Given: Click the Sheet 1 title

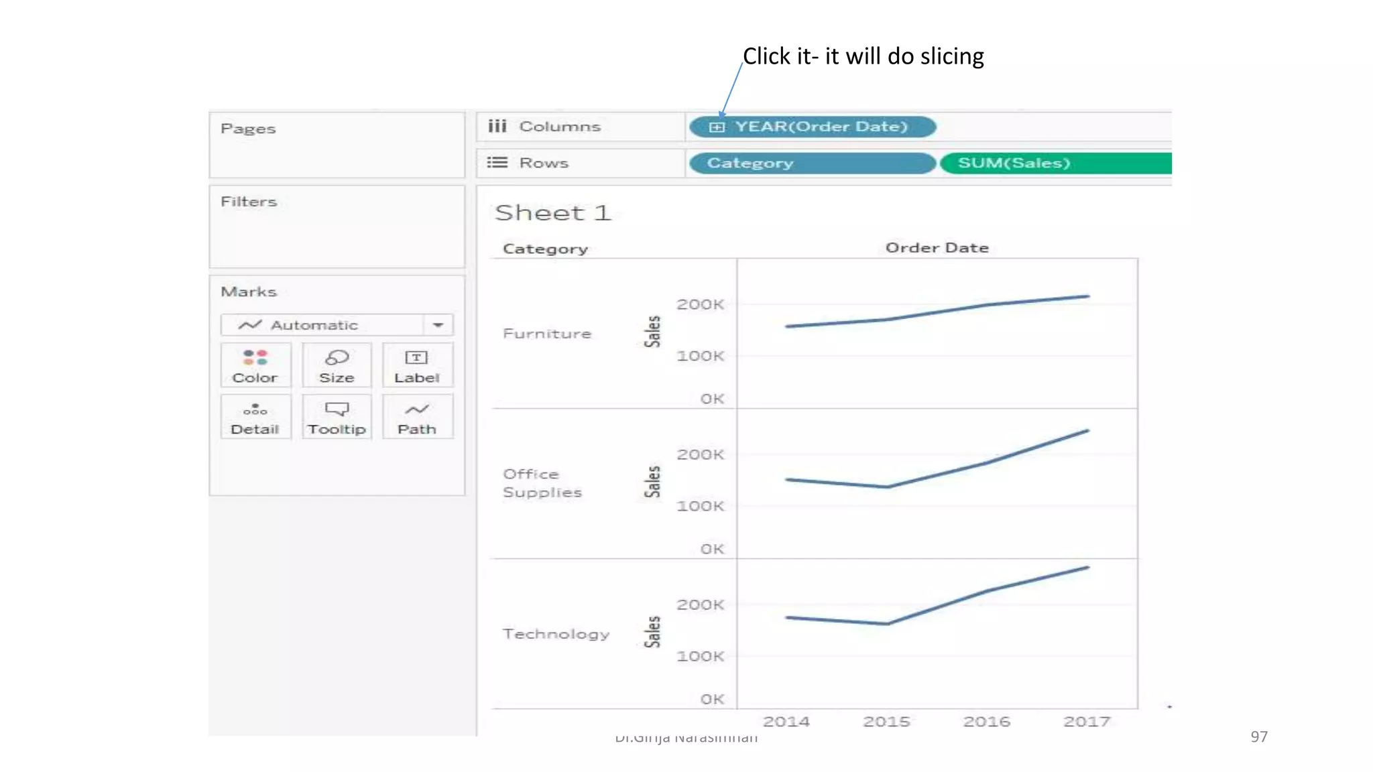Looking at the screenshot, I should tap(552, 213).
